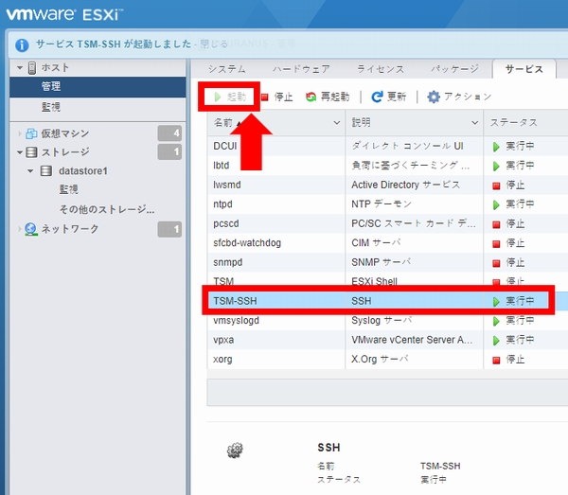This screenshot has height=495, width=568.
Task: Click the info icon in notification banner
Action: 22,44
